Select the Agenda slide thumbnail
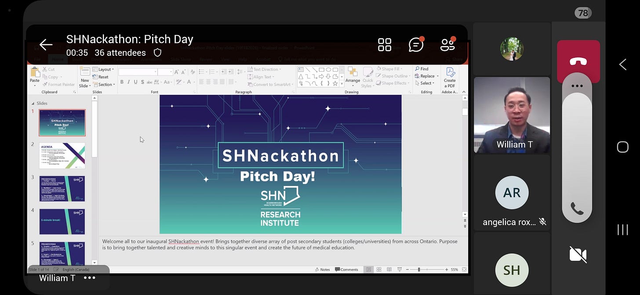 coord(62,155)
